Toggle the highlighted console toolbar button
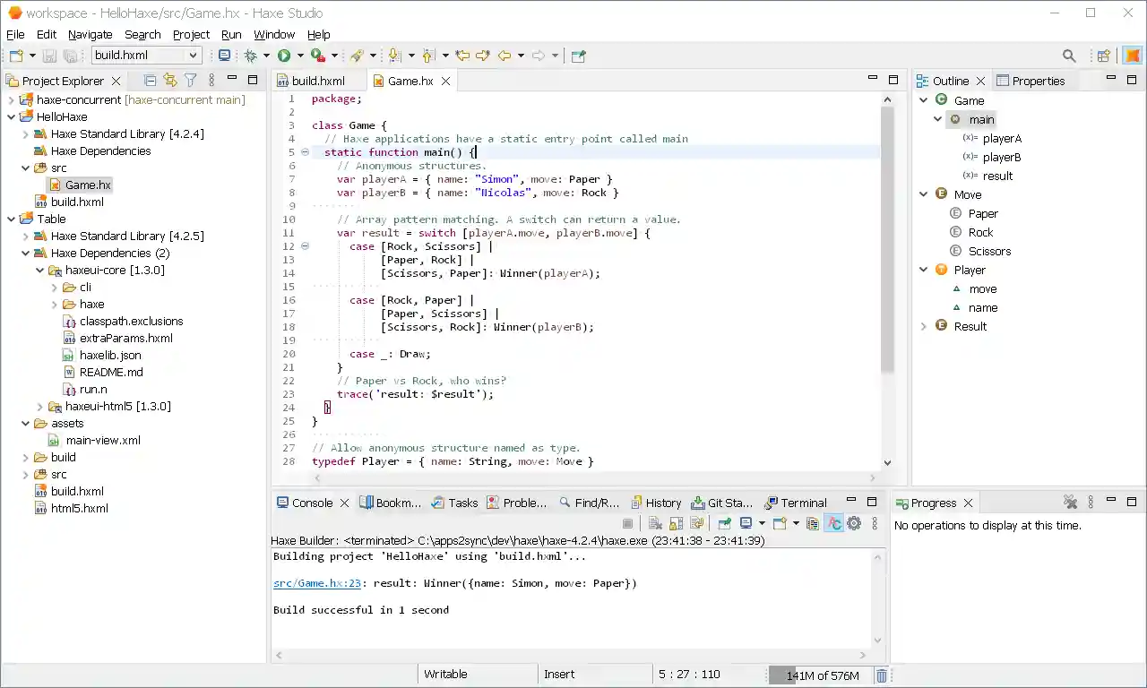 [x=833, y=524]
